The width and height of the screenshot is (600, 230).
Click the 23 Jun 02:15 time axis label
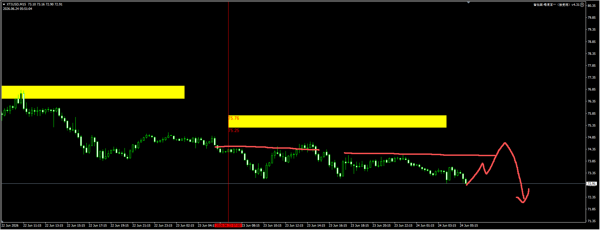pos(185,226)
